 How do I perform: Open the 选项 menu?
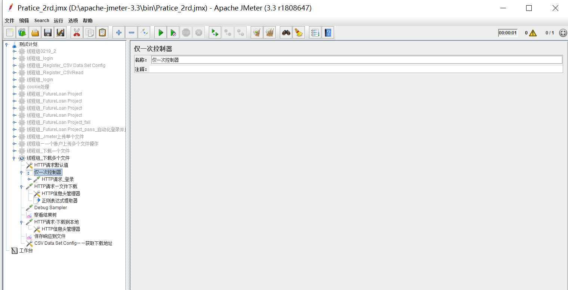[73, 21]
